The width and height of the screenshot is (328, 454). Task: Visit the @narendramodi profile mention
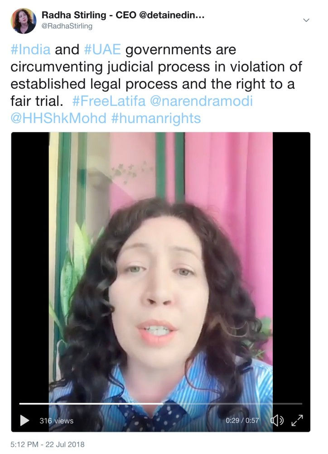(x=202, y=101)
